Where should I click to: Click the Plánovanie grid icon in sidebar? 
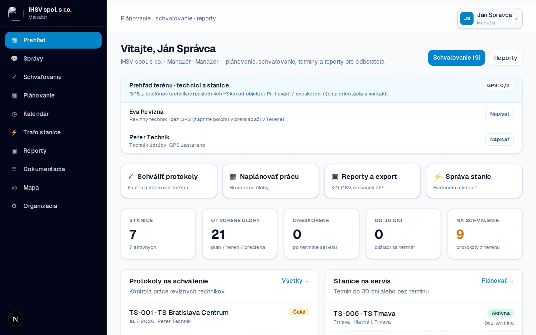pos(14,96)
